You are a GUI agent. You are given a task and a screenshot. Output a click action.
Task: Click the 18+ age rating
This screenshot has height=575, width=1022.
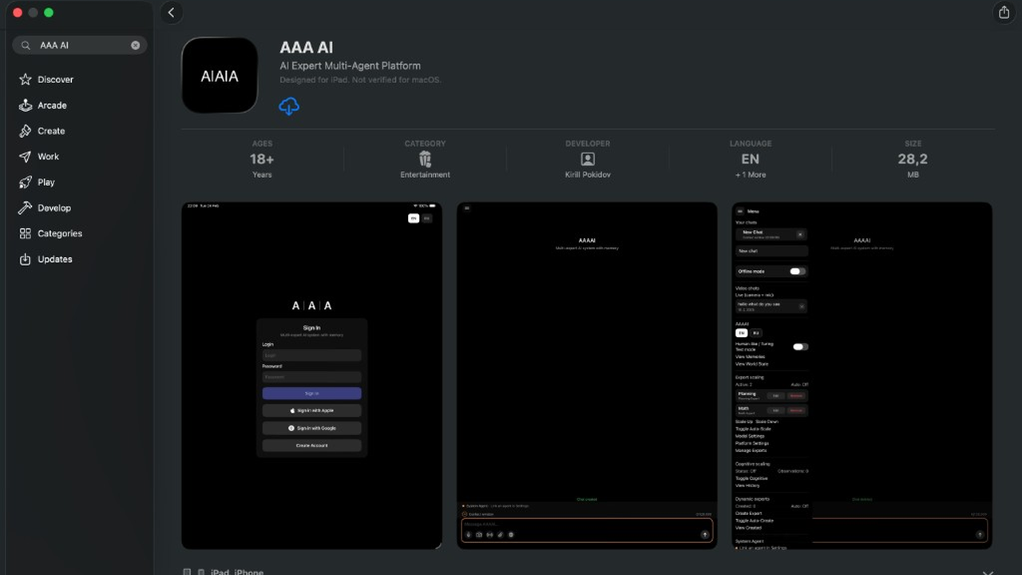click(262, 159)
